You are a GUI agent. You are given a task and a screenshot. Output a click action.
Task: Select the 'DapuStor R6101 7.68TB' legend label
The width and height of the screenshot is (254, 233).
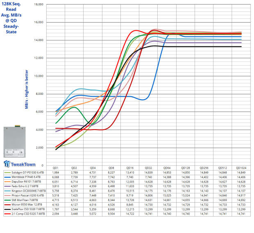[26, 182]
